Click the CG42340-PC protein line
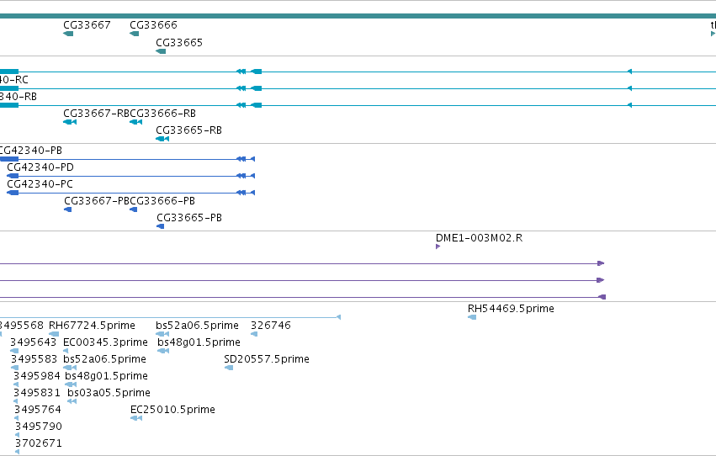716x456 pixels. (130, 193)
